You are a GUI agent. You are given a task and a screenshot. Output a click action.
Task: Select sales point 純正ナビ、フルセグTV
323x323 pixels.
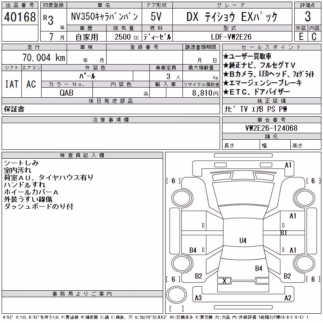tap(259, 65)
